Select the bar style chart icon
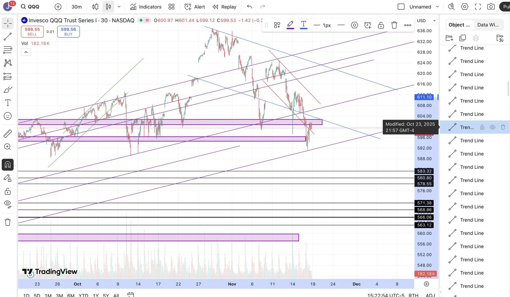510x297 pixels. coord(95,7)
